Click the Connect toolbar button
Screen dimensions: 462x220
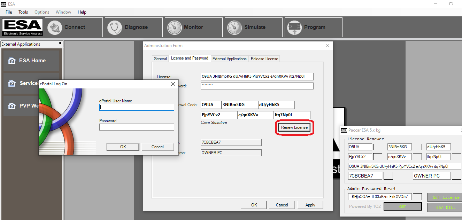point(74,27)
